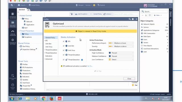Click help icon in Profiles dialog title
The height and width of the screenshot is (102, 182).
[x=133, y=19]
